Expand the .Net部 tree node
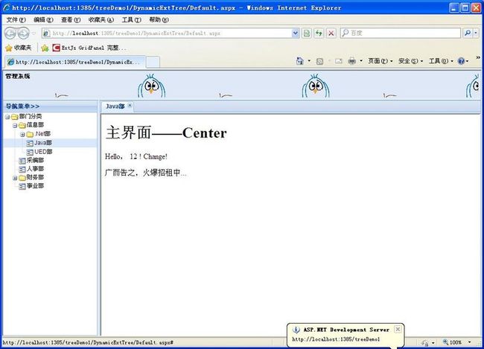 (22, 135)
